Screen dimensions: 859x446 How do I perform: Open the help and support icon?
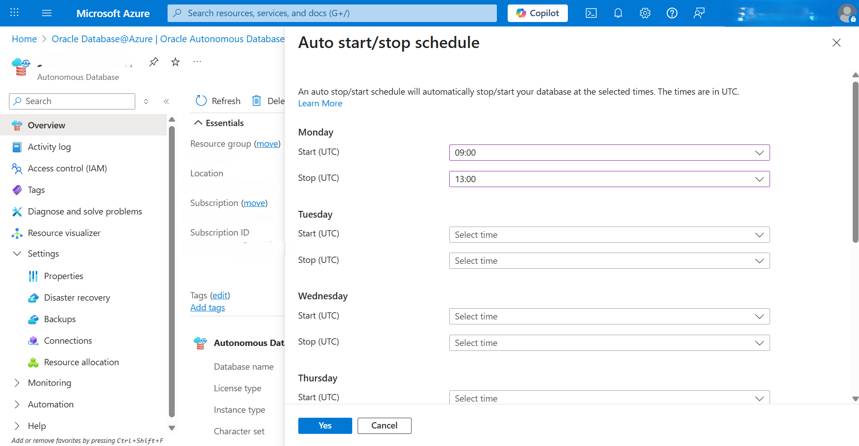(x=672, y=13)
